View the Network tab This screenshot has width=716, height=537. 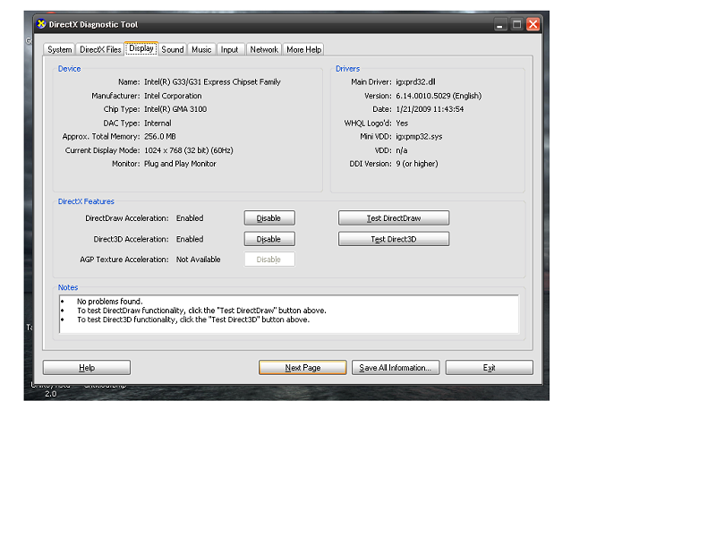(x=264, y=49)
